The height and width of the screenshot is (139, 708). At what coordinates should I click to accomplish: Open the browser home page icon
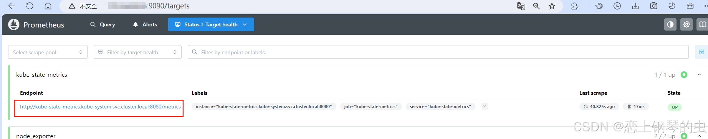pyautogui.click(x=48, y=6)
